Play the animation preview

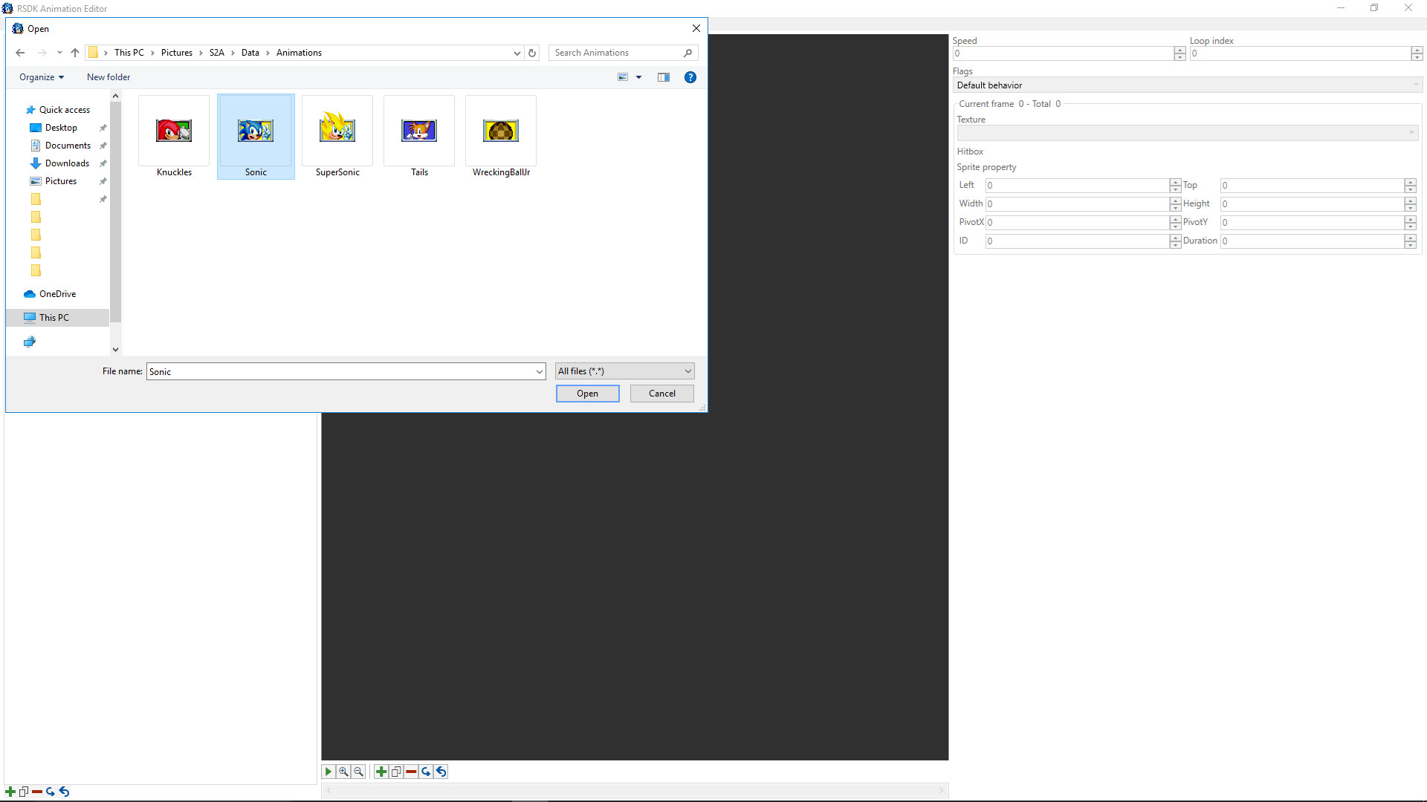328,772
